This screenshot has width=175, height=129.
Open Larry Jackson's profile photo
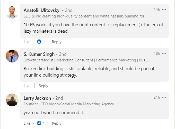point(12,100)
